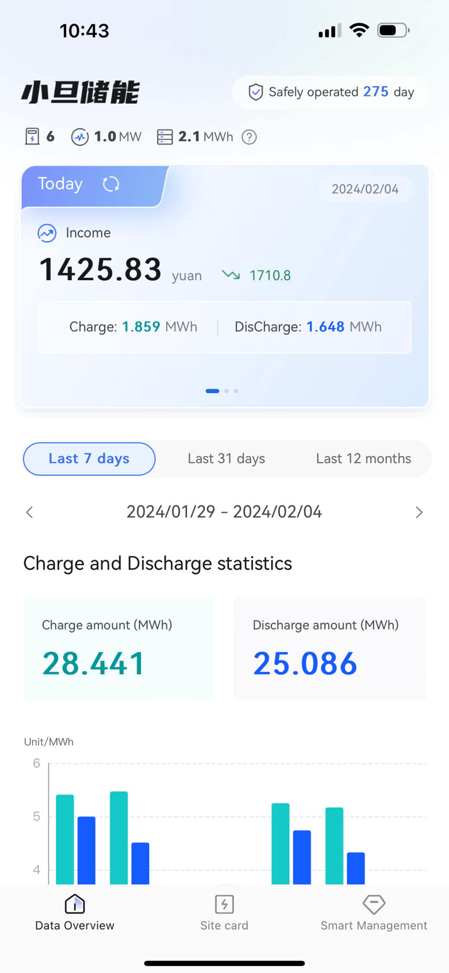Image resolution: width=449 pixels, height=973 pixels.
Task: Open Smart Management diamond icon
Action: tap(374, 904)
